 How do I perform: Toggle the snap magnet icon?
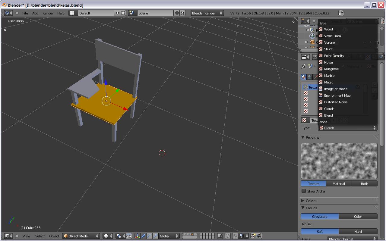pyautogui.click(x=235, y=236)
